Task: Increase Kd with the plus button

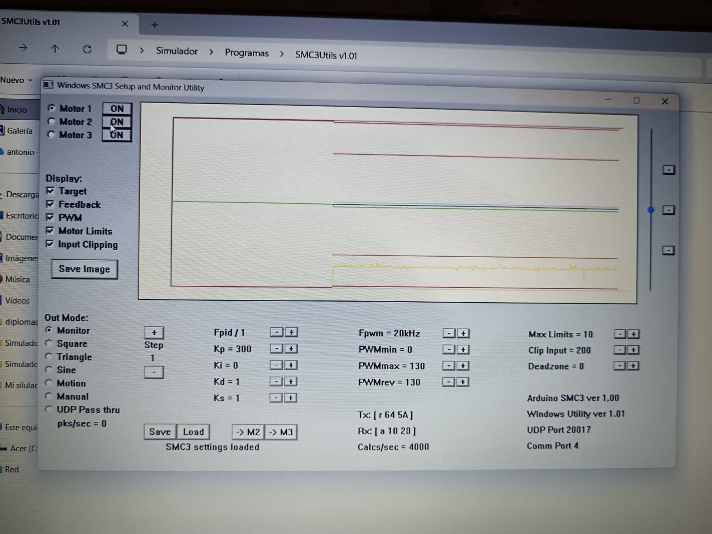Action: pyautogui.click(x=291, y=381)
